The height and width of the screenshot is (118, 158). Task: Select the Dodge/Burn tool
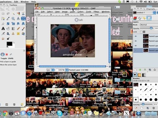8,39
